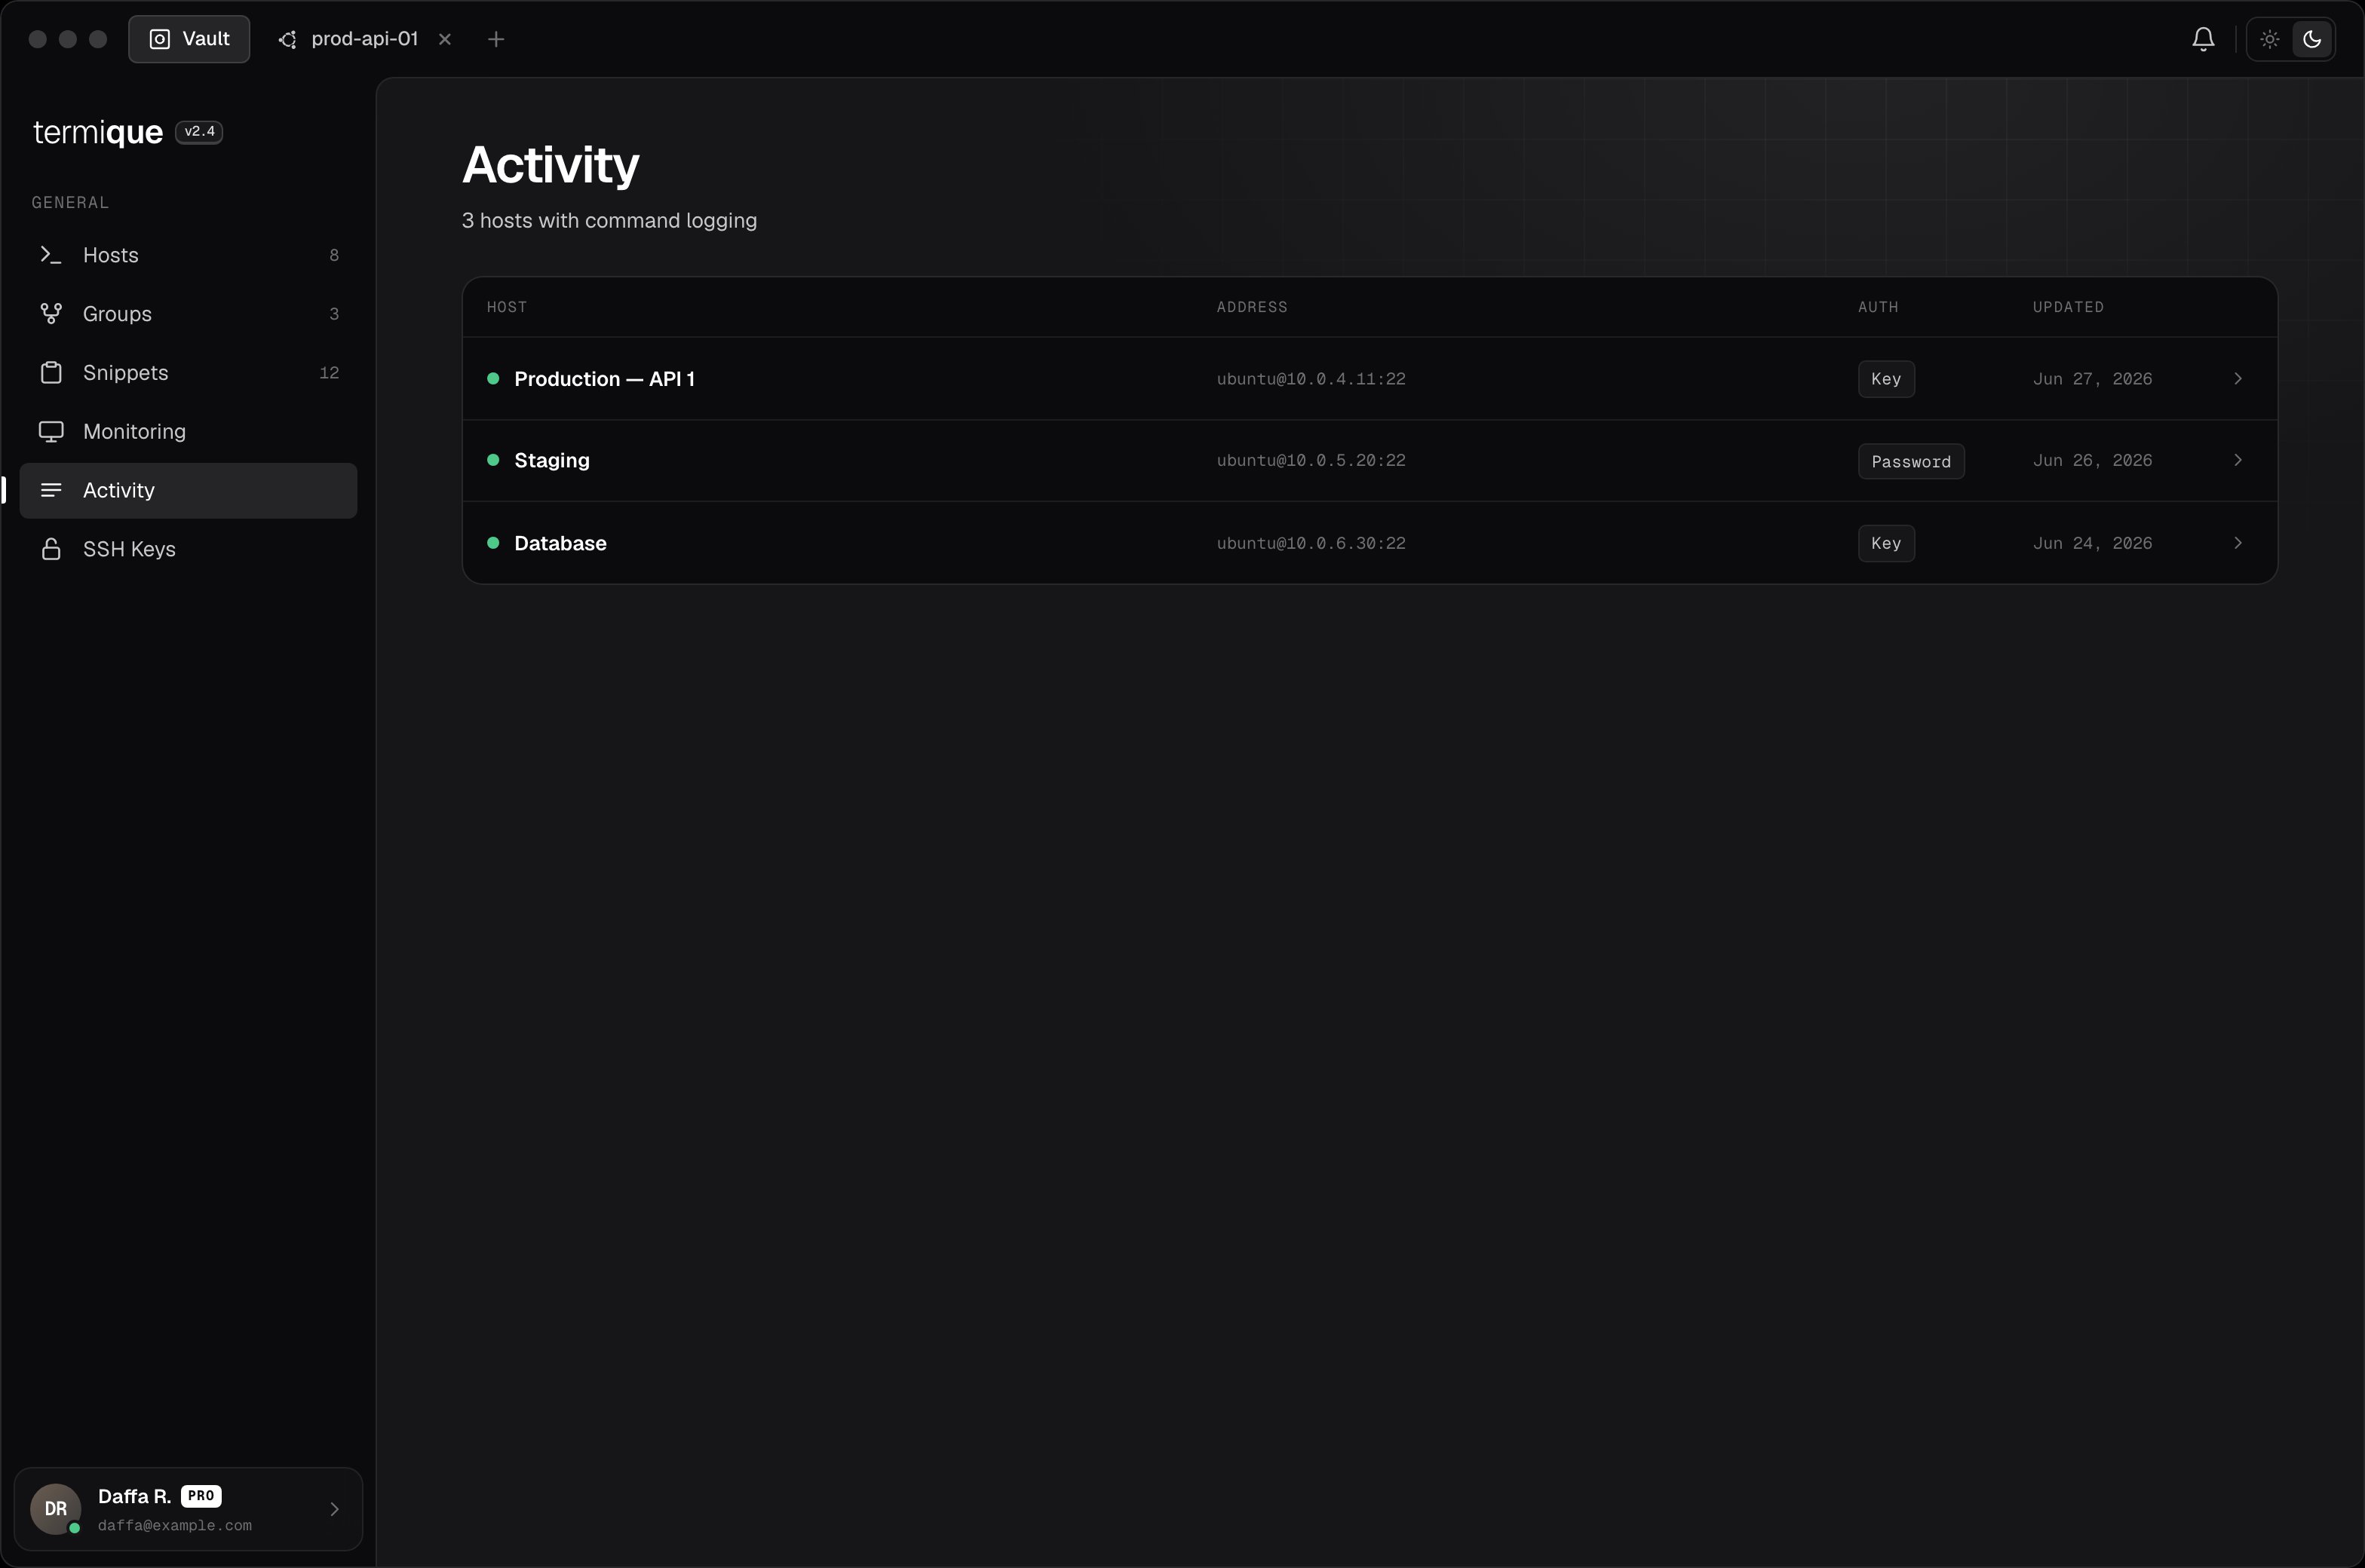
Task: Open Snippets in the sidebar
Action: 188,373
